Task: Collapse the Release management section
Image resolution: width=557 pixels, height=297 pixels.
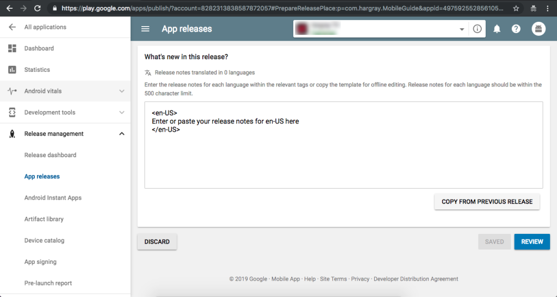Action: tap(122, 134)
